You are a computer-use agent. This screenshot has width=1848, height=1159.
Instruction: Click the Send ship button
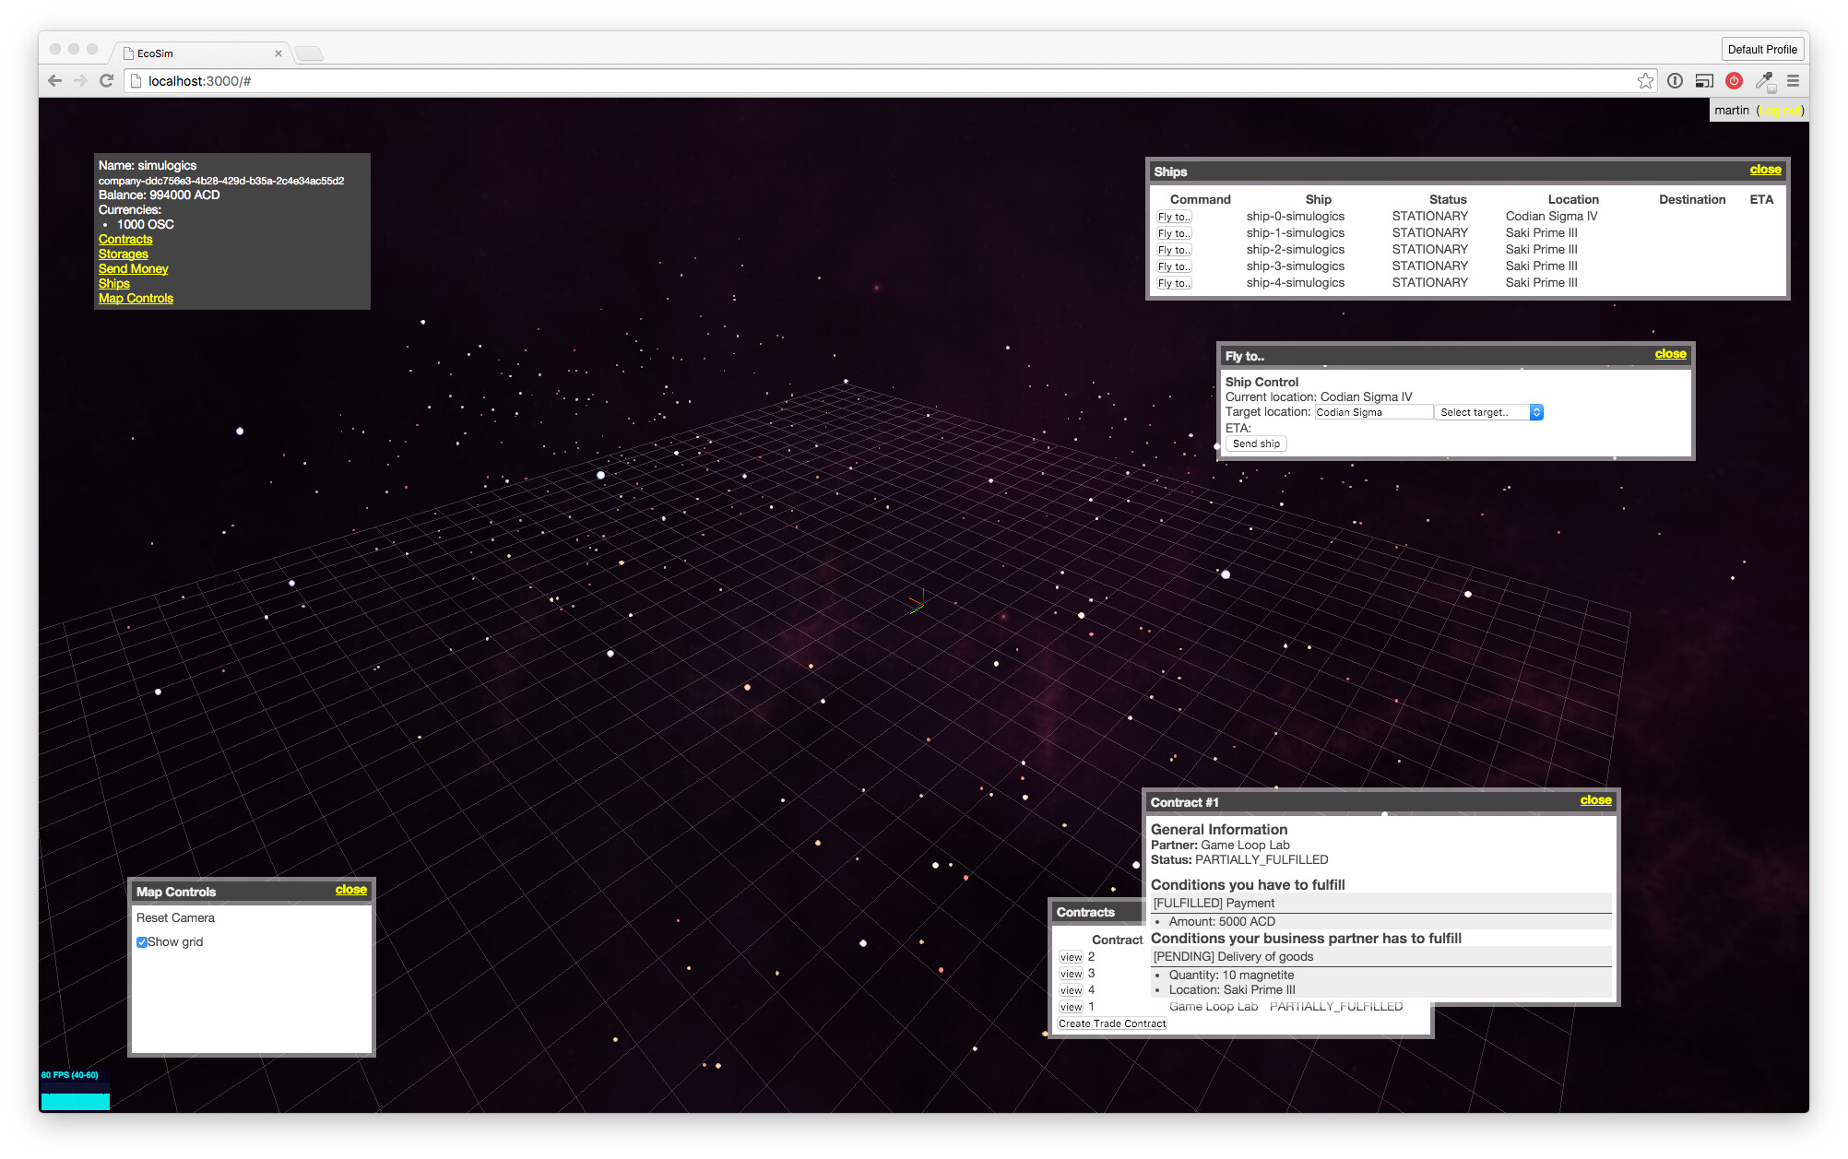pyautogui.click(x=1256, y=444)
